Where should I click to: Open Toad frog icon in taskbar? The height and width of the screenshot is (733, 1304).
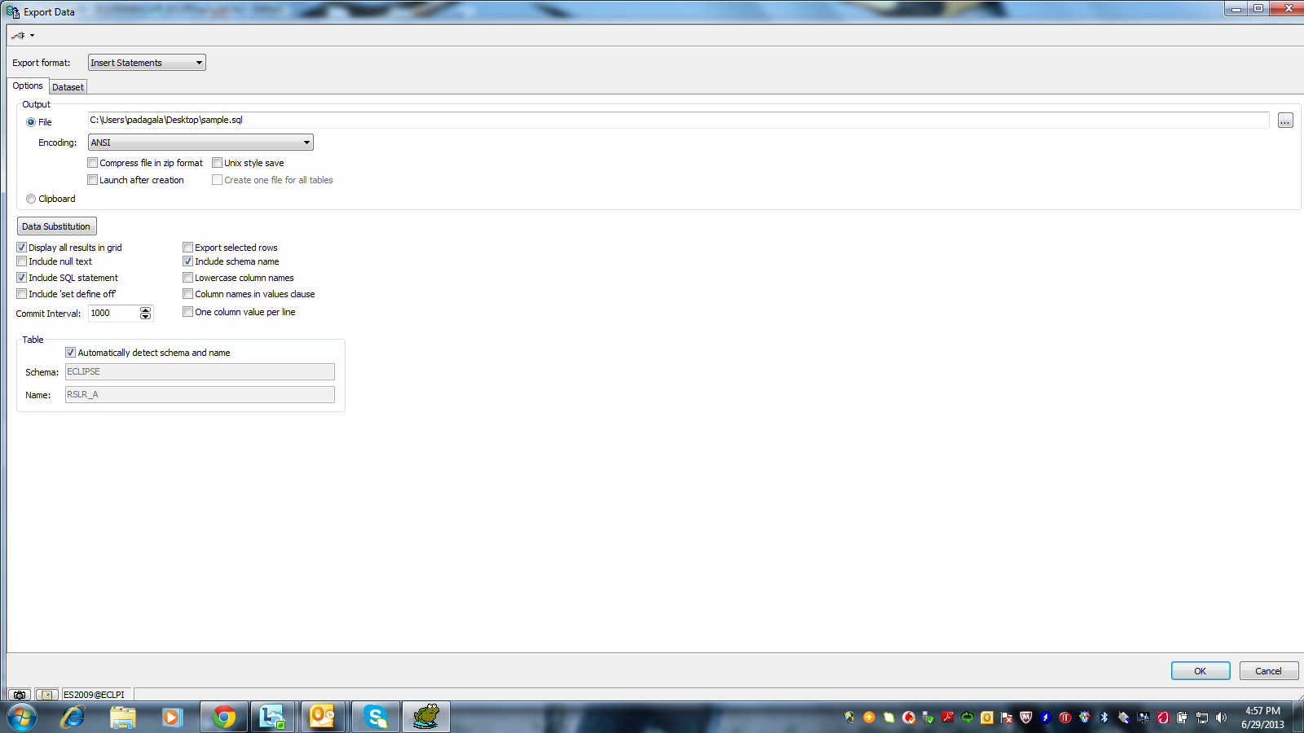tap(426, 717)
